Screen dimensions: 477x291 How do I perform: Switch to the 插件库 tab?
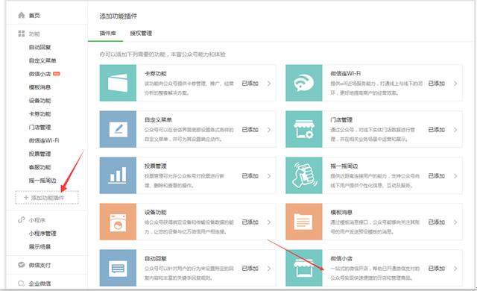click(x=107, y=33)
